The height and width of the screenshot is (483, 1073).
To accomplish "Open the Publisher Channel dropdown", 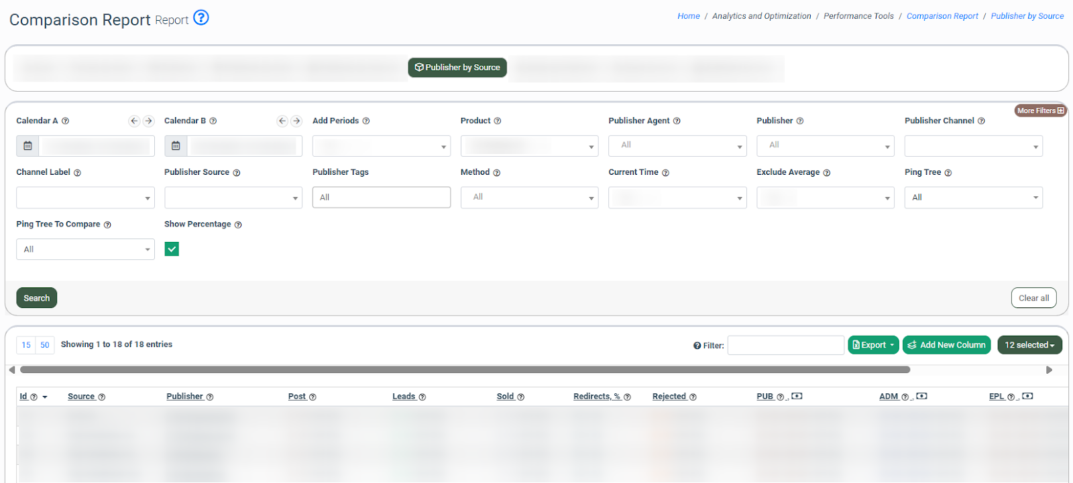I will tap(973, 146).
